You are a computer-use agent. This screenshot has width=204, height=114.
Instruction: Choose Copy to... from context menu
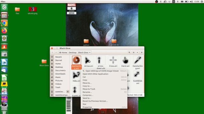point(104,86)
